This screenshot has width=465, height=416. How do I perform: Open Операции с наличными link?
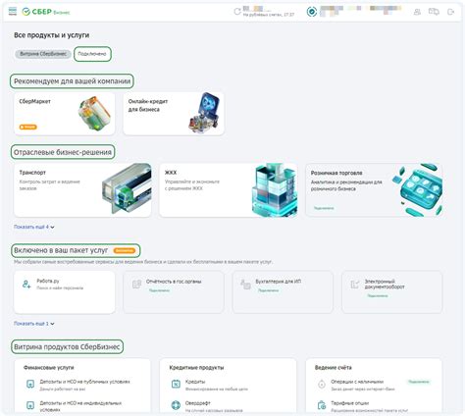coord(357,382)
